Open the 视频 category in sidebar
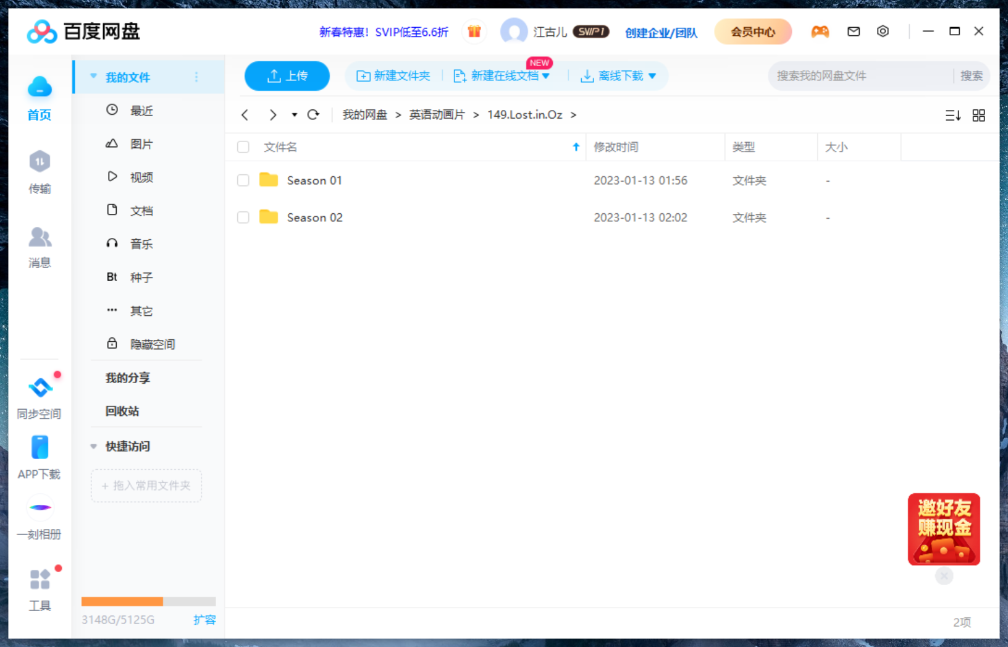The image size is (1008, 647). [x=141, y=177]
